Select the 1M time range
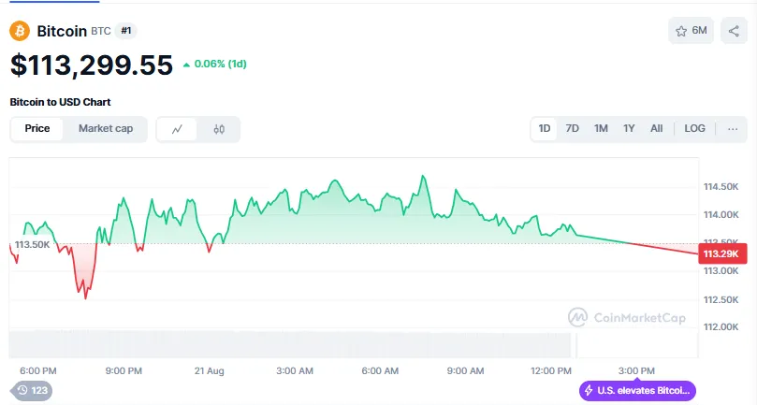Viewport: 757px width, 405px height. click(x=601, y=128)
